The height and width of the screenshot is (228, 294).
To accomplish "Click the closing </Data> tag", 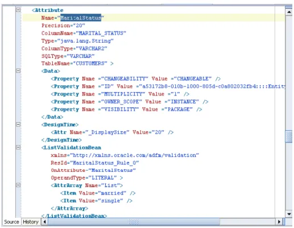I will coord(52,117).
